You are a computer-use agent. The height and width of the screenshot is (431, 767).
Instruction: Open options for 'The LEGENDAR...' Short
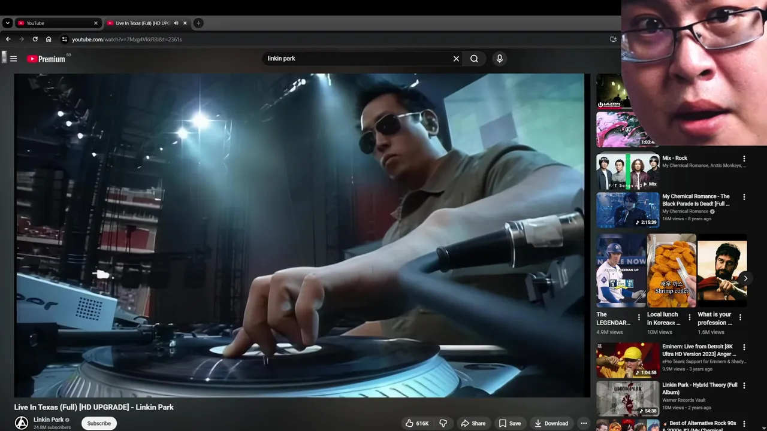[x=639, y=318]
